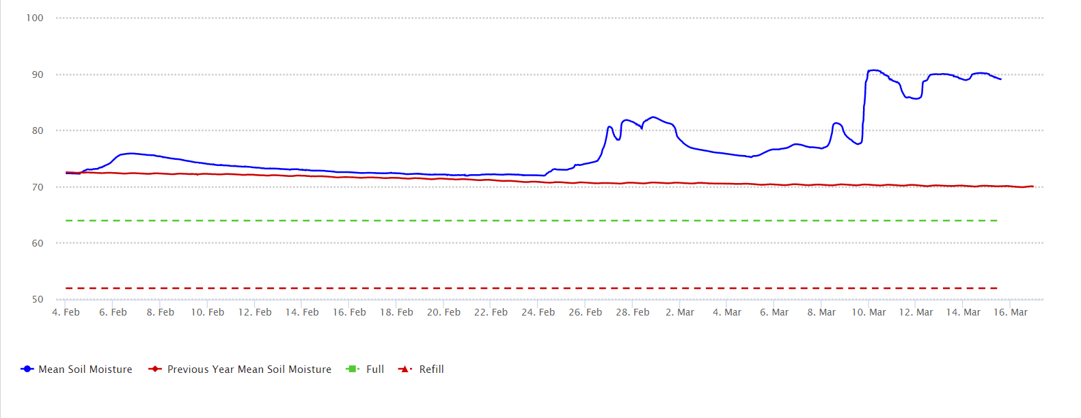Image resolution: width=1081 pixels, height=418 pixels.
Task: Click the solid red previous-year line near 20. Feb
Action: (444, 179)
